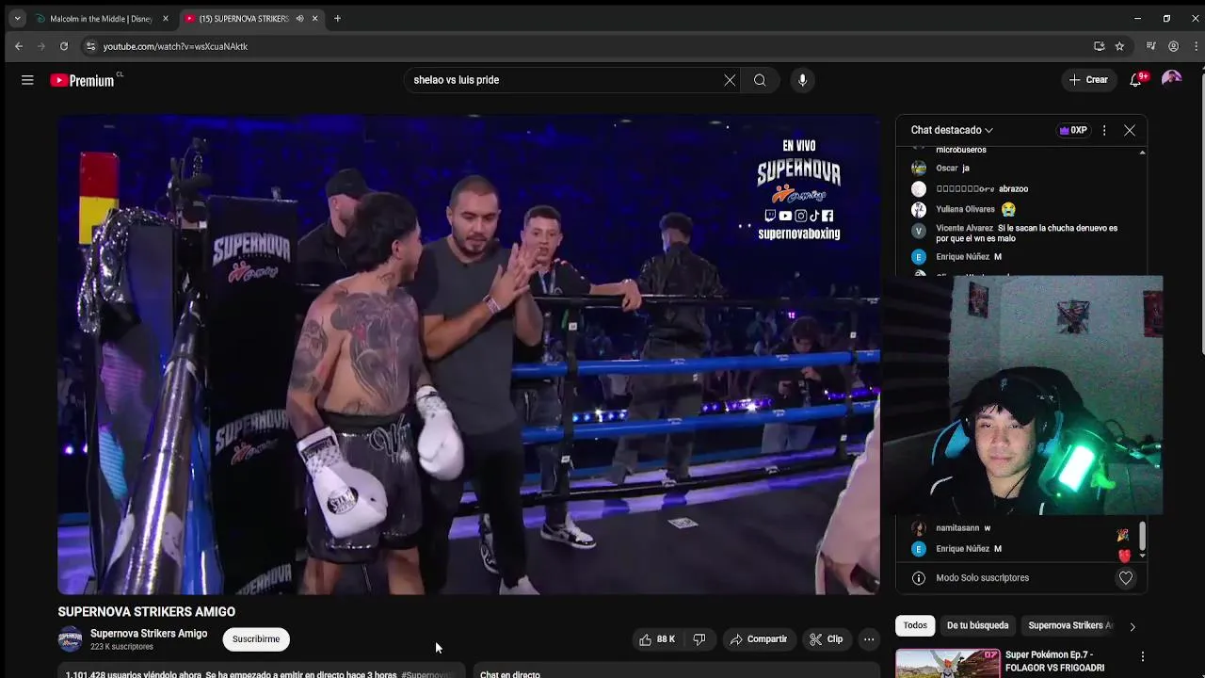The height and width of the screenshot is (678, 1205).
Task: Close the live chat panel
Action: point(1130,130)
